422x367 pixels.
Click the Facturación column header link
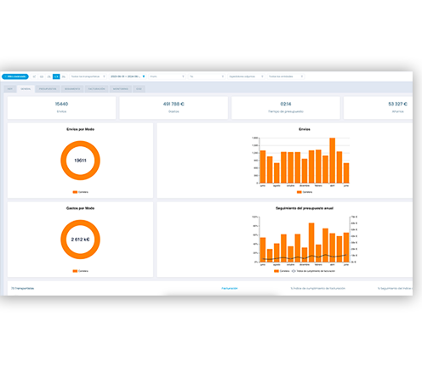tap(230, 288)
